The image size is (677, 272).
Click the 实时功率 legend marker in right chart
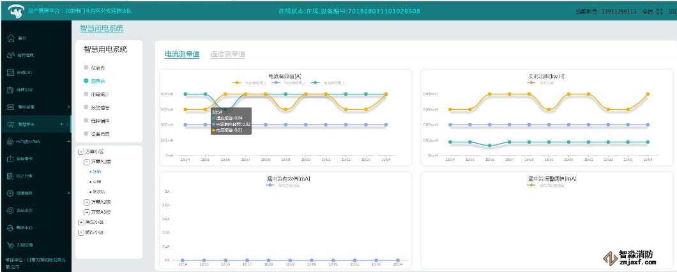pos(530,83)
